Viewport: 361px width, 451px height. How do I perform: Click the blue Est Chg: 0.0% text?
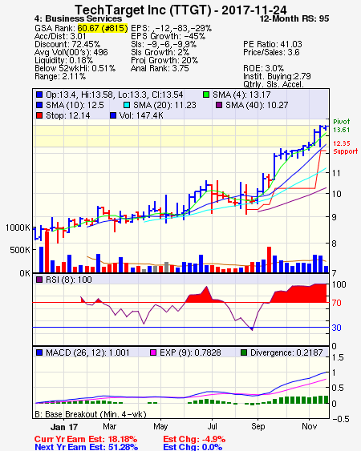coord(193,447)
